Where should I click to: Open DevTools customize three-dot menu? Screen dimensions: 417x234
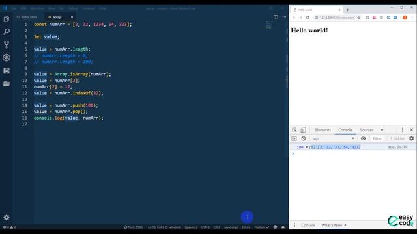point(403,130)
